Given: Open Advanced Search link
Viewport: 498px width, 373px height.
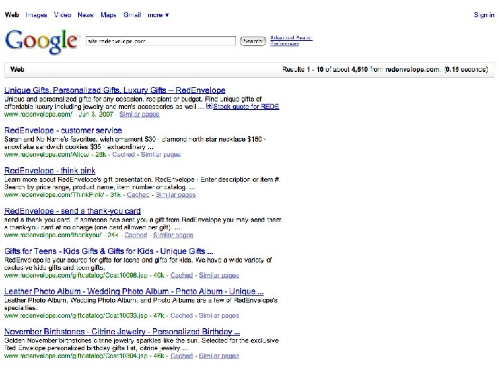Looking at the screenshot, I should point(291,38).
